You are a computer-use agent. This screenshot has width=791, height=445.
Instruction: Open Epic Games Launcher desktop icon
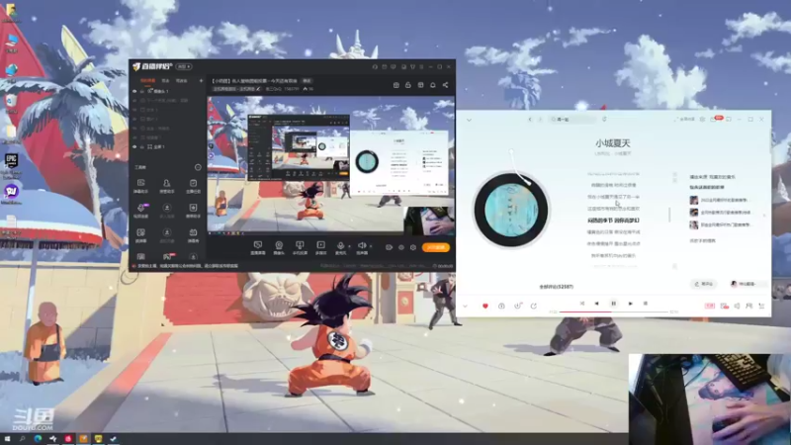point(11,165)
